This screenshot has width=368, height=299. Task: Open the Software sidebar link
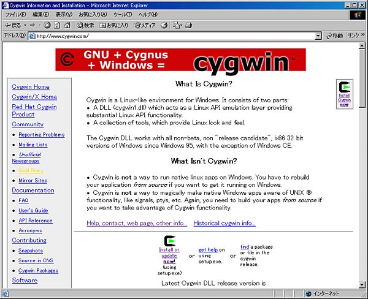[25, 281]
